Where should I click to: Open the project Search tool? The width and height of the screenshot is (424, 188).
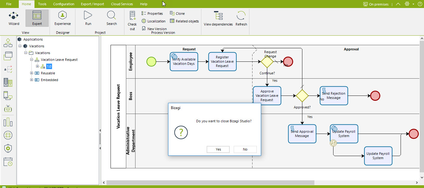[x=111, y=18]
